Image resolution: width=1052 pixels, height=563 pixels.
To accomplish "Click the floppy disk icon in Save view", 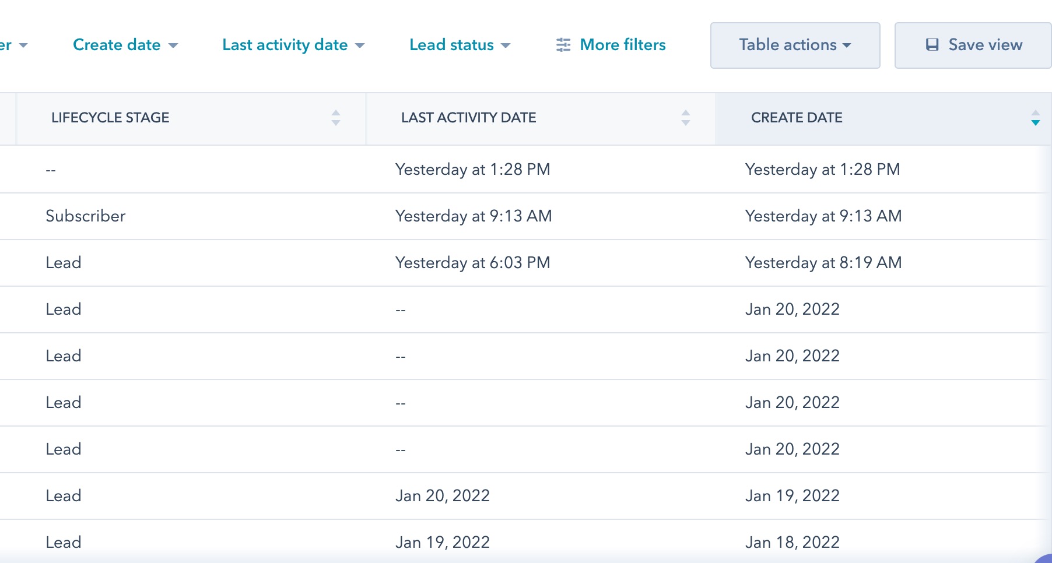I will coord(932,45).
